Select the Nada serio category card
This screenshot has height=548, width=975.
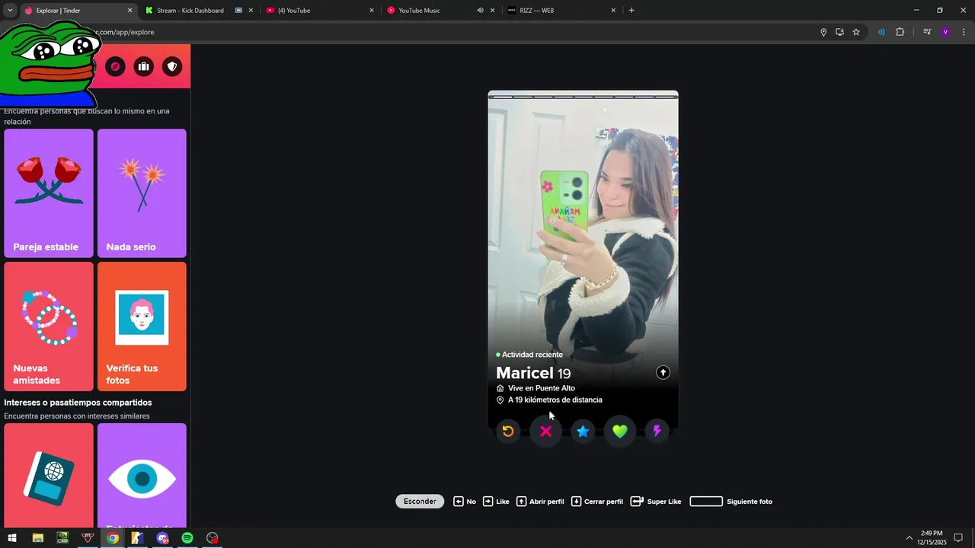tap(142, 193)
